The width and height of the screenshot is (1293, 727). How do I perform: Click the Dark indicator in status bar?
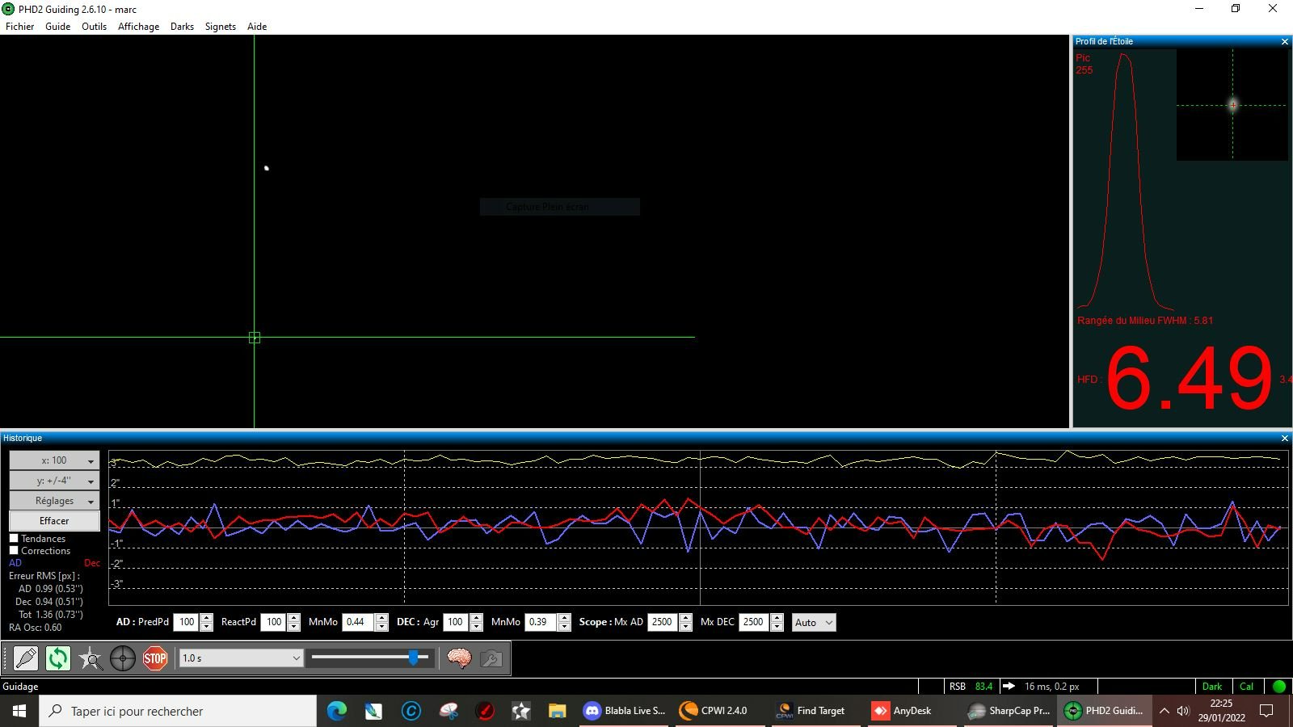(1212, 687)
